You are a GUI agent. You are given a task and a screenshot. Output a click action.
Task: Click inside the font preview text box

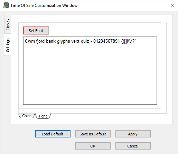(x=90, y=71)
